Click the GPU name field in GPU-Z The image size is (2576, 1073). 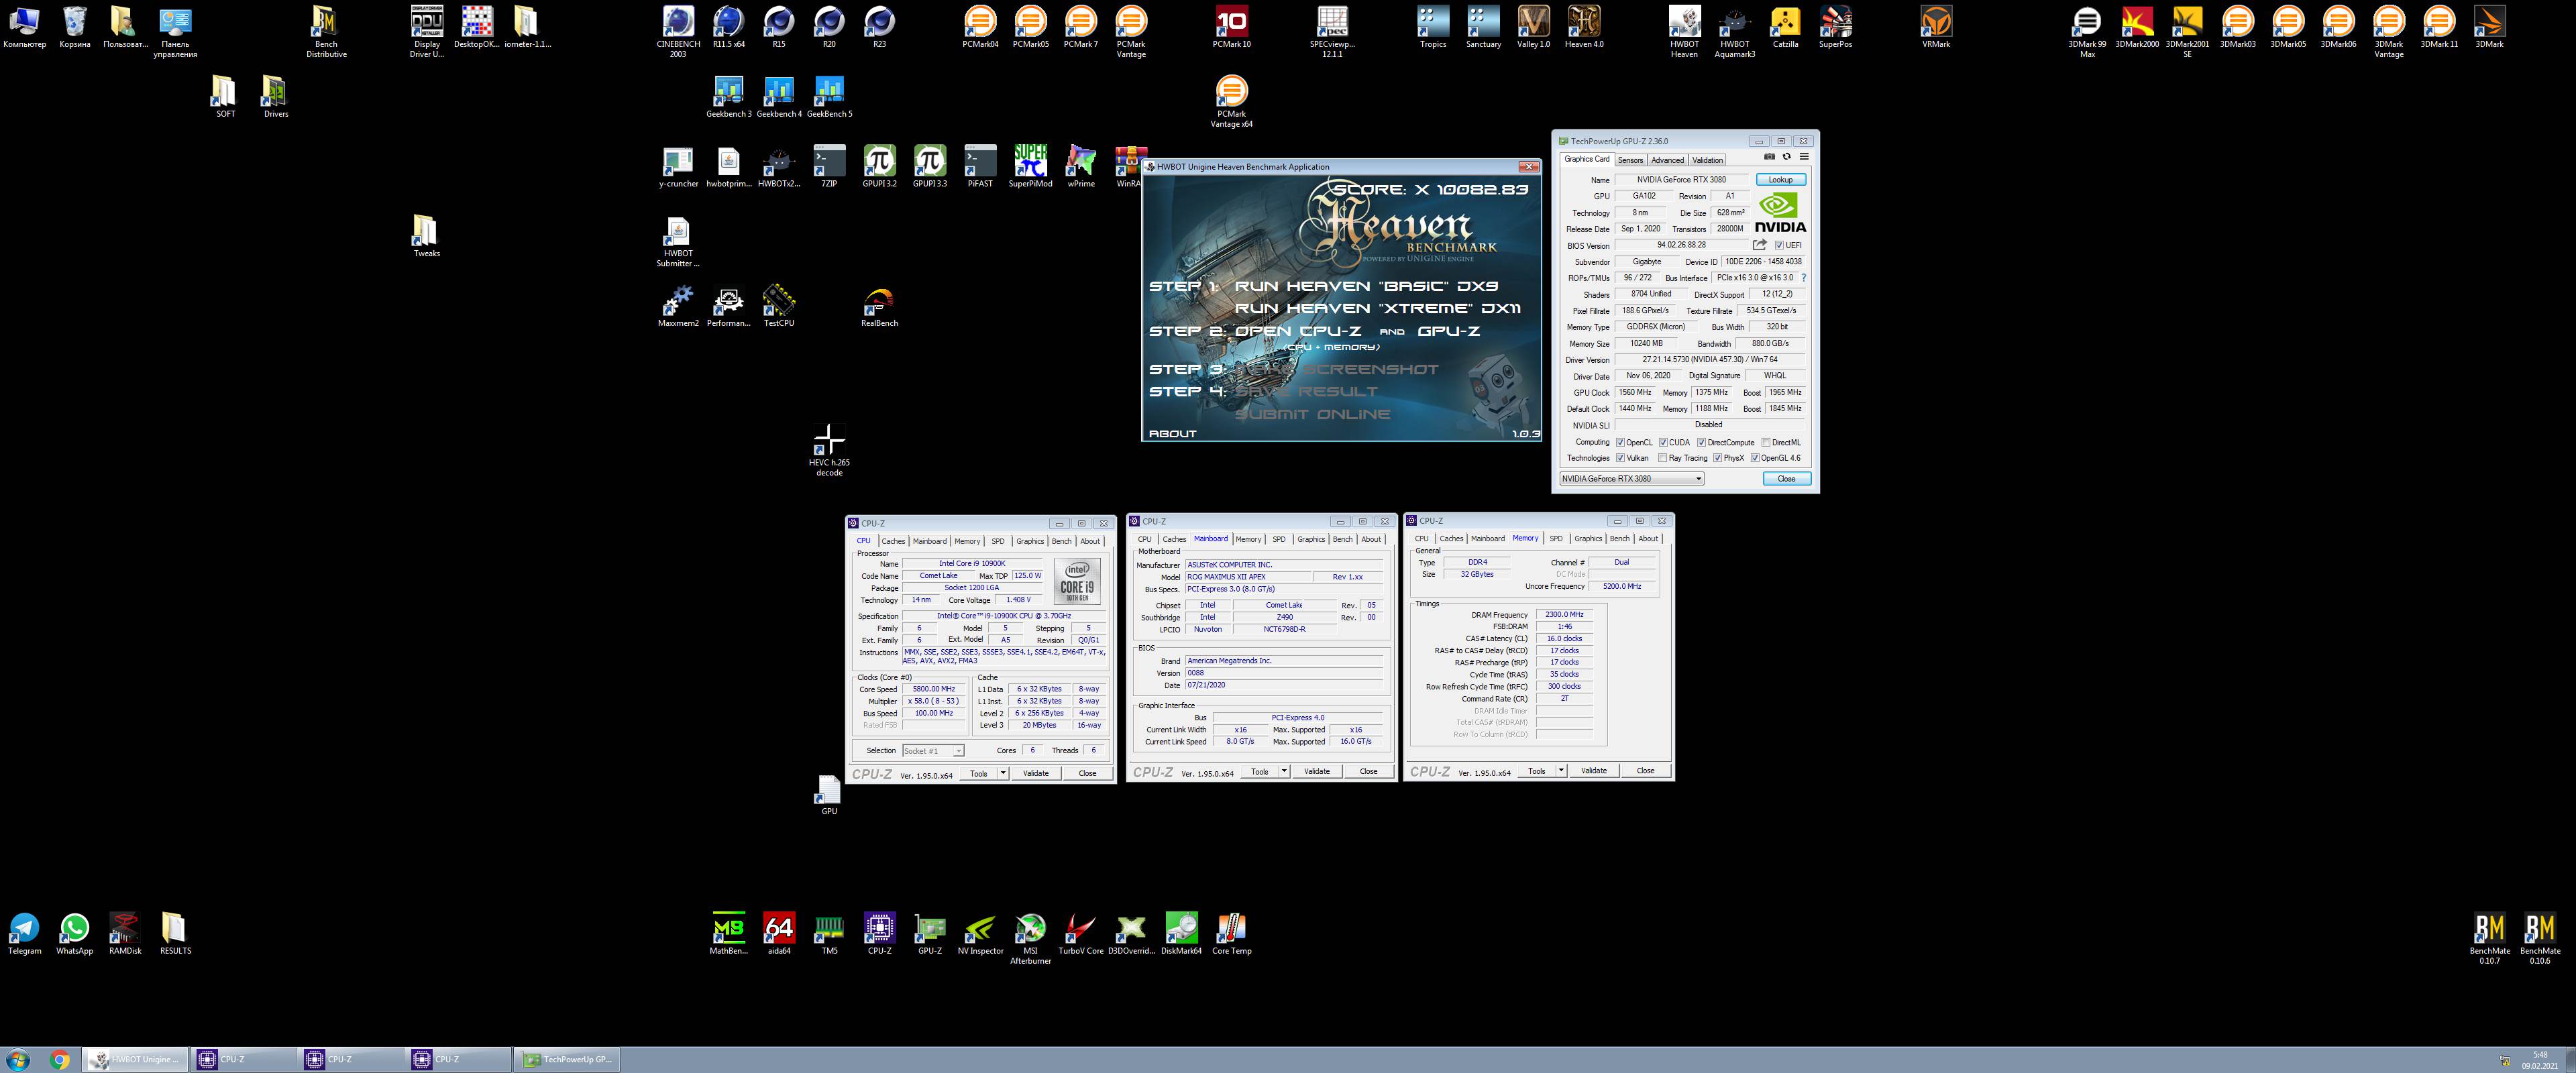1681,180
